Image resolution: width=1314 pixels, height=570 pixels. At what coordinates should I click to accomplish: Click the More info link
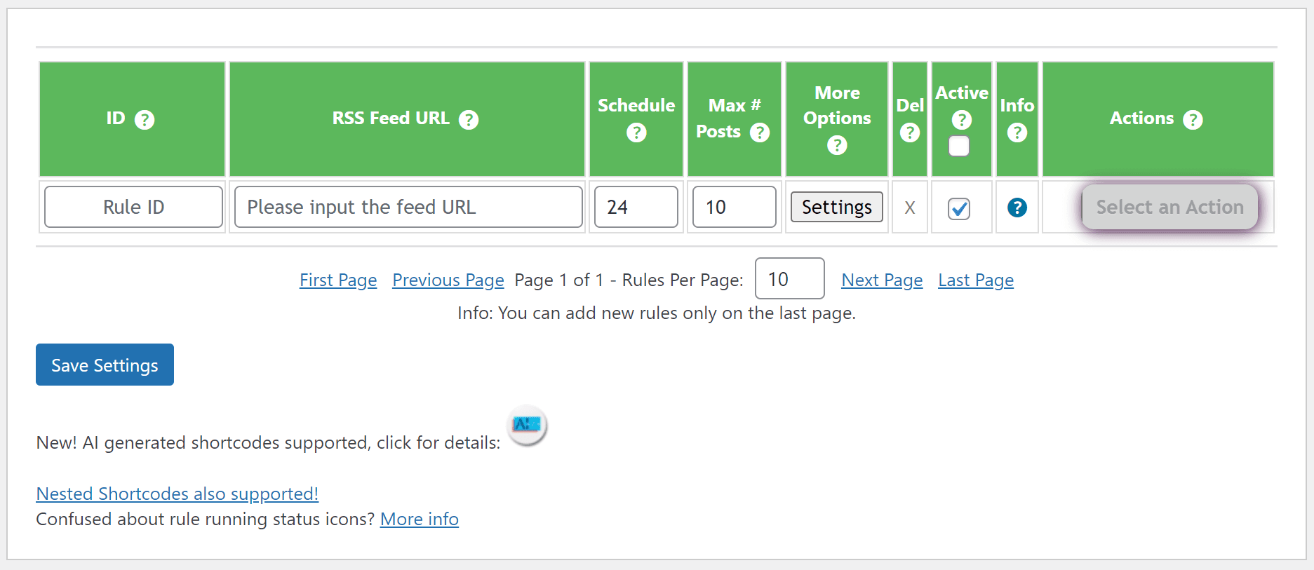click(420, 519)
